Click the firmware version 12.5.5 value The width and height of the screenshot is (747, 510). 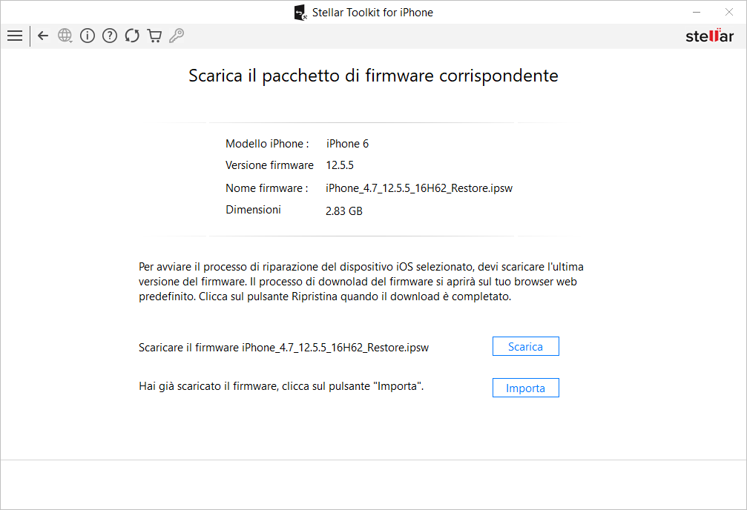pyautogui.click(x=340, y=165)
